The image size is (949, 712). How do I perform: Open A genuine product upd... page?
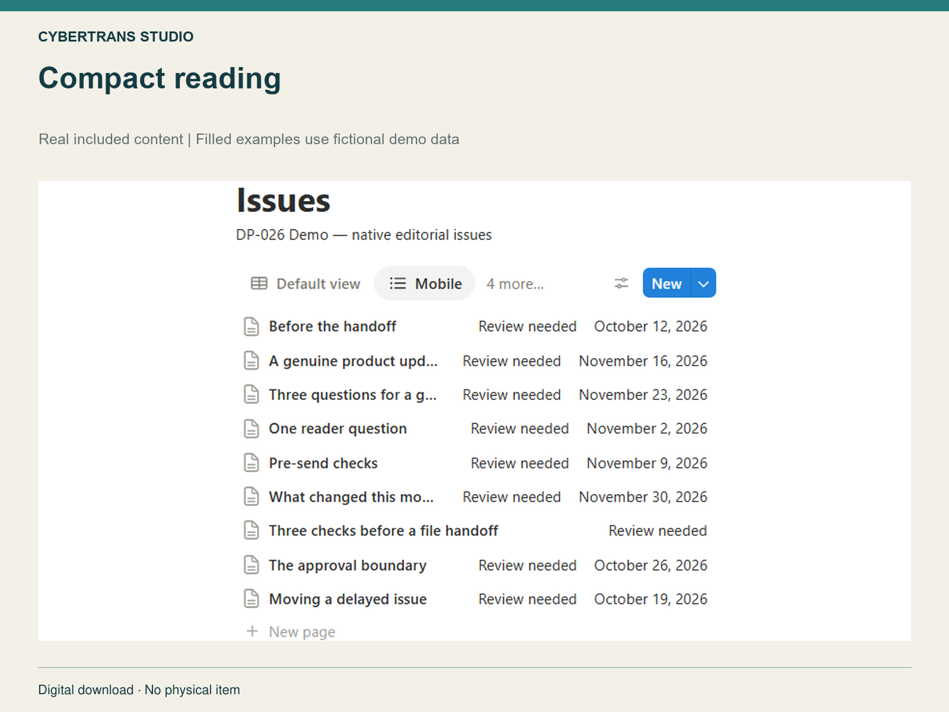(x=353, y=361)
